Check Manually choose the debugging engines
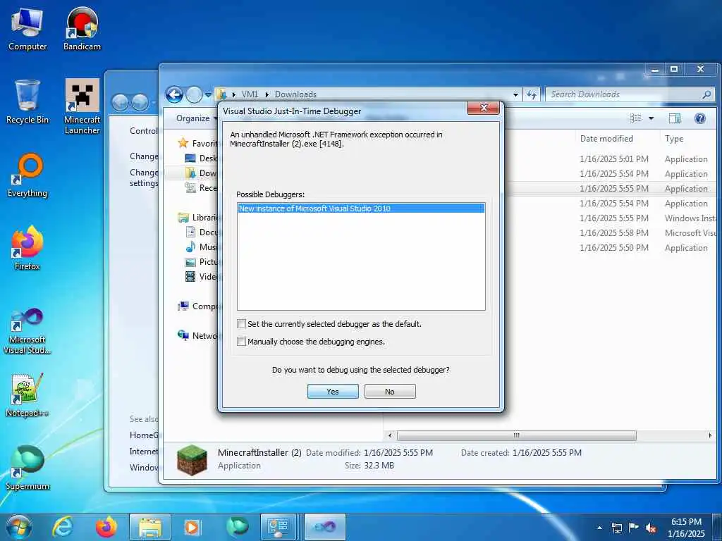 (241, 342)
